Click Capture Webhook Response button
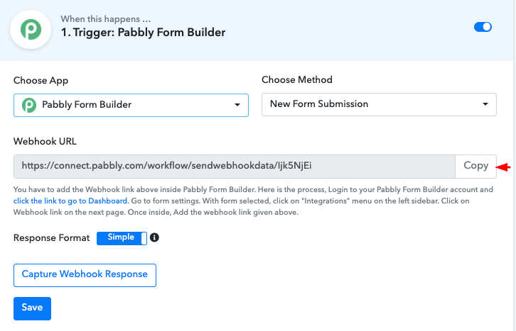The width and height of the screenshot is (516, 331). 85,275
